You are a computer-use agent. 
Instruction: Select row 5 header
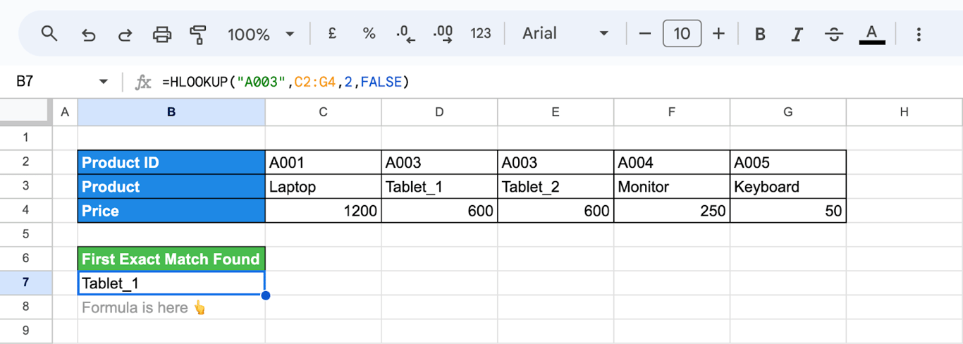pyautogui.click(x=25, y=234)
